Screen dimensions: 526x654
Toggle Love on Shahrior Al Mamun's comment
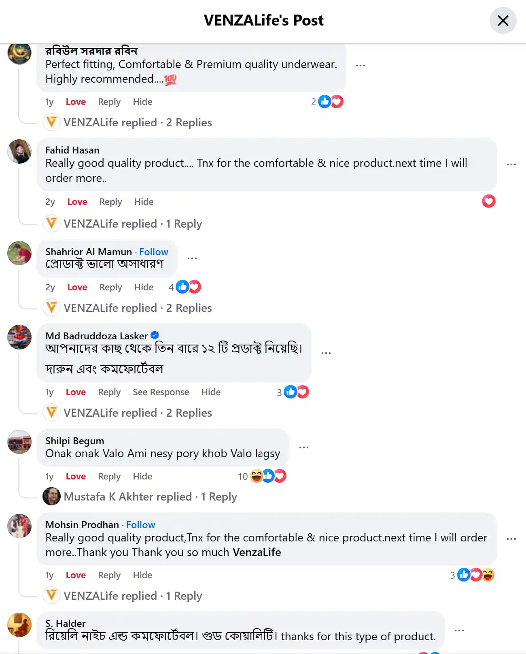click(77, 287)
